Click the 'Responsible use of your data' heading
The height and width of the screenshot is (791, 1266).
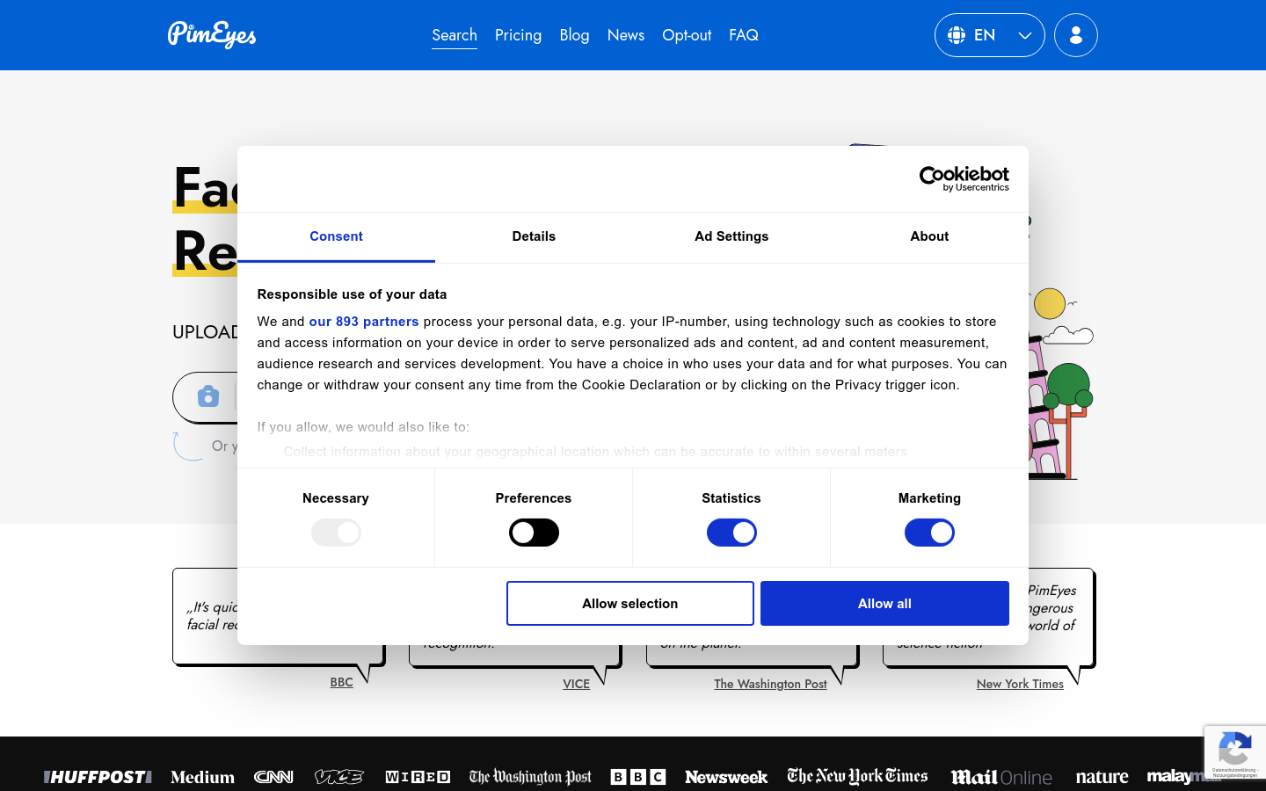pos(352,294)
